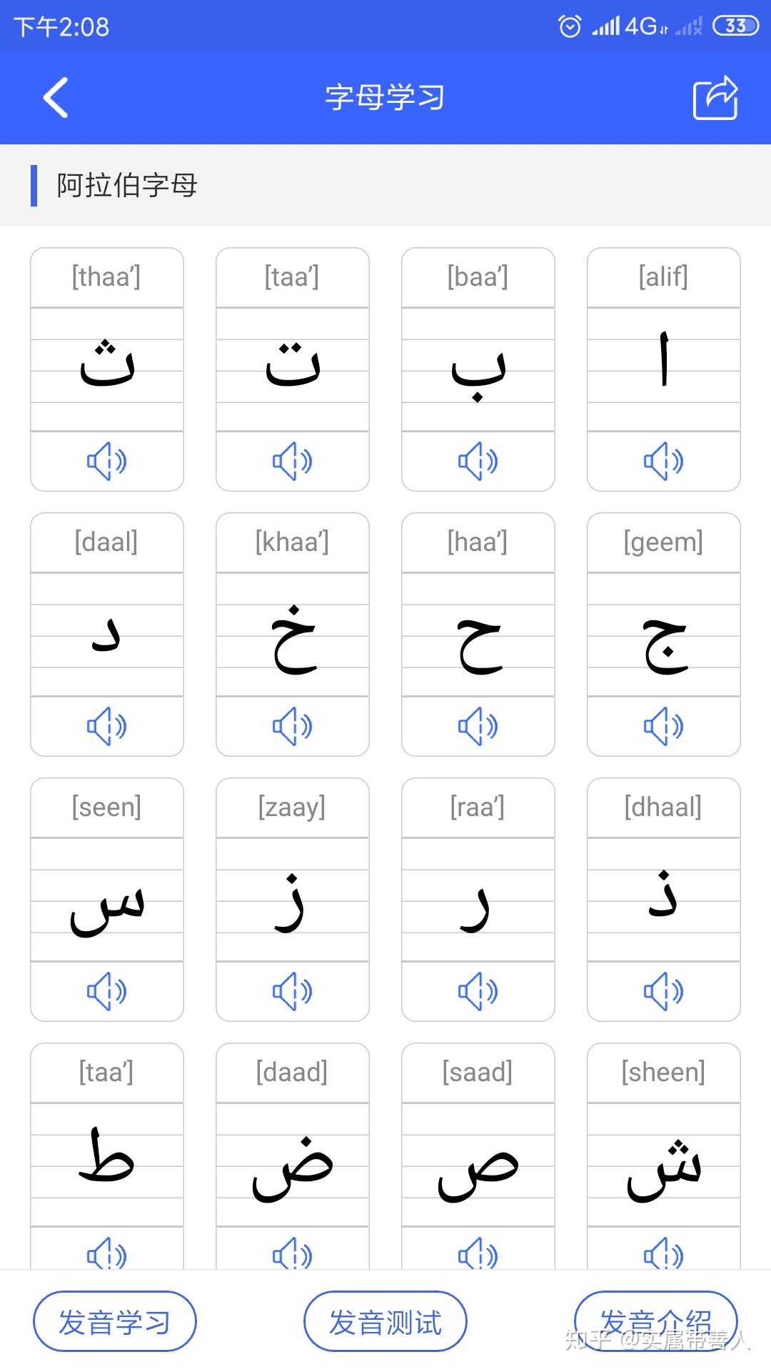Play the seen letter pronunciation
Screen dimensions: 771x1372
coord(106,991)
